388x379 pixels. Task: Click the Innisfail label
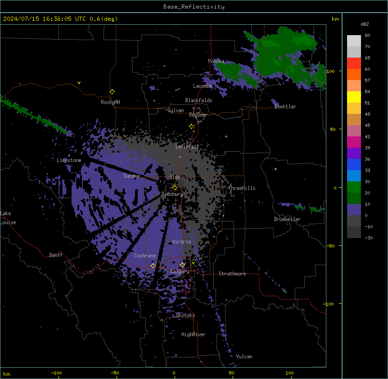click(187, 147)
